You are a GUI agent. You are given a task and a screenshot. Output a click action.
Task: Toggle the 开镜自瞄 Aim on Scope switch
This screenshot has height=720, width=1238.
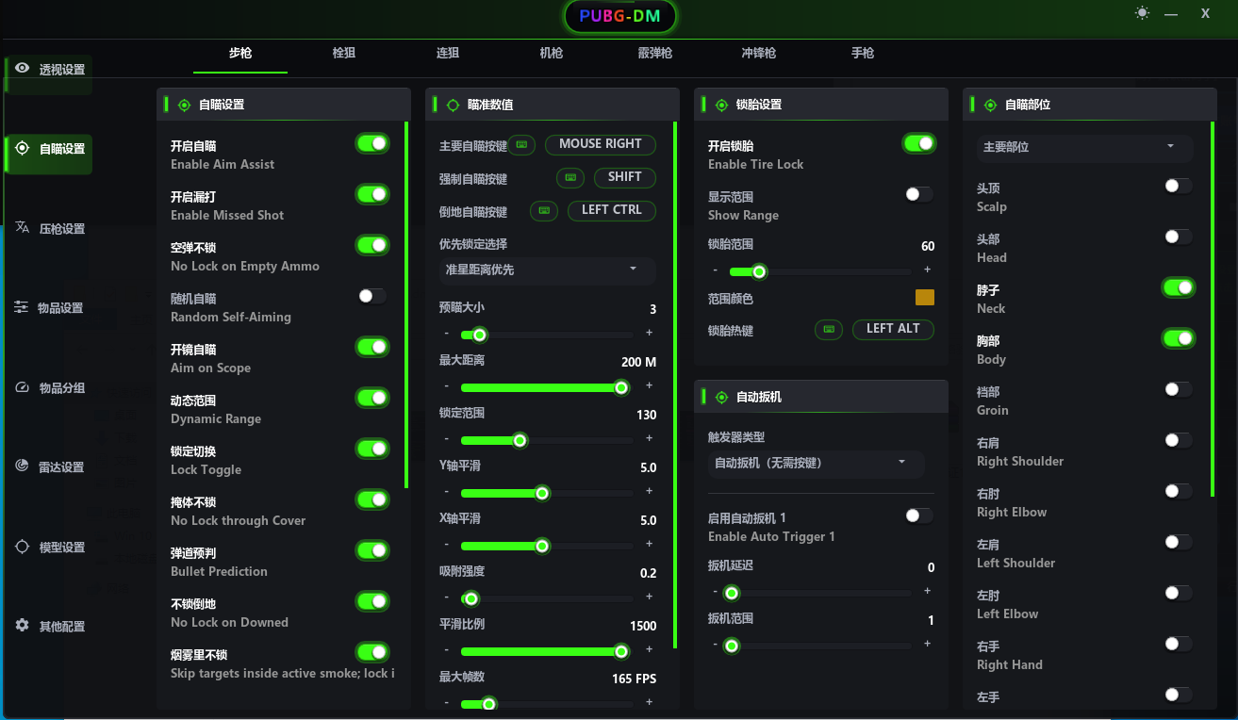(372, 347)
